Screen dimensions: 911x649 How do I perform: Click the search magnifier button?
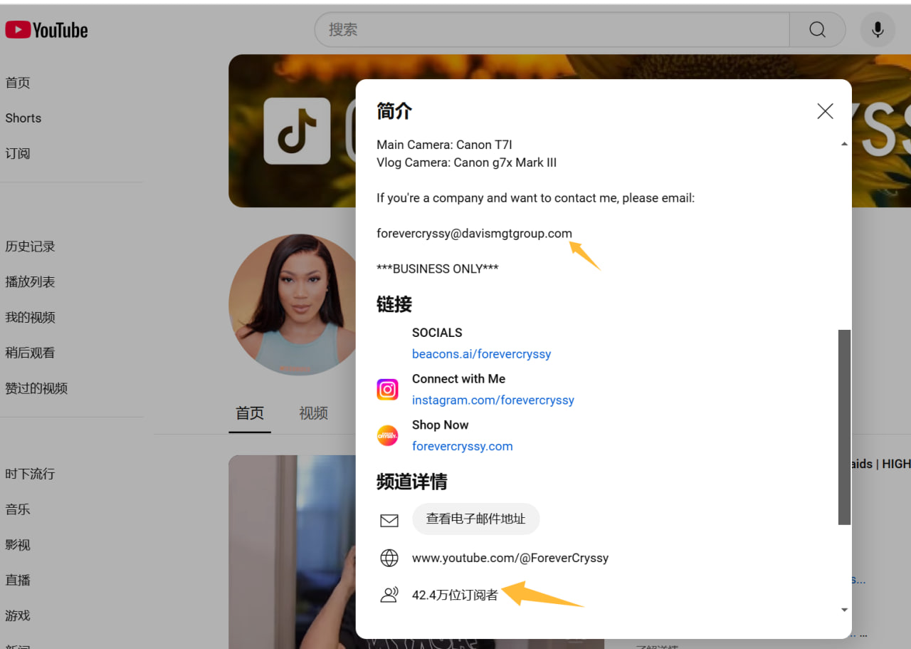pyautogui.click(x=818, y=30)
